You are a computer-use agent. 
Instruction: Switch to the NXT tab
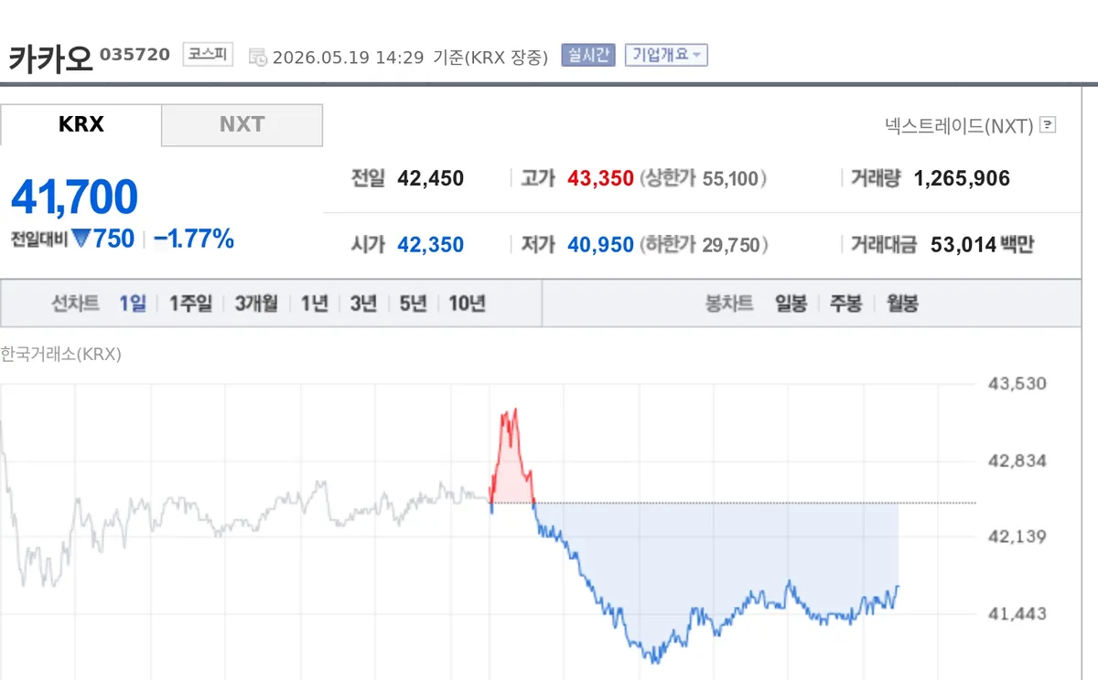242,124
